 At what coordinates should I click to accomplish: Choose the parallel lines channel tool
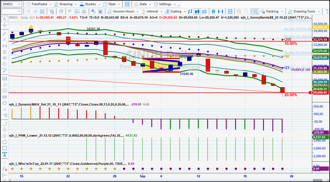pyautogui.click(x=4, y=58)
